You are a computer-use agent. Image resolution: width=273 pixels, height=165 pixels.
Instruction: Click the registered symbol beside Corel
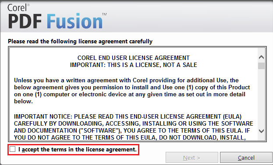[28, 5]
